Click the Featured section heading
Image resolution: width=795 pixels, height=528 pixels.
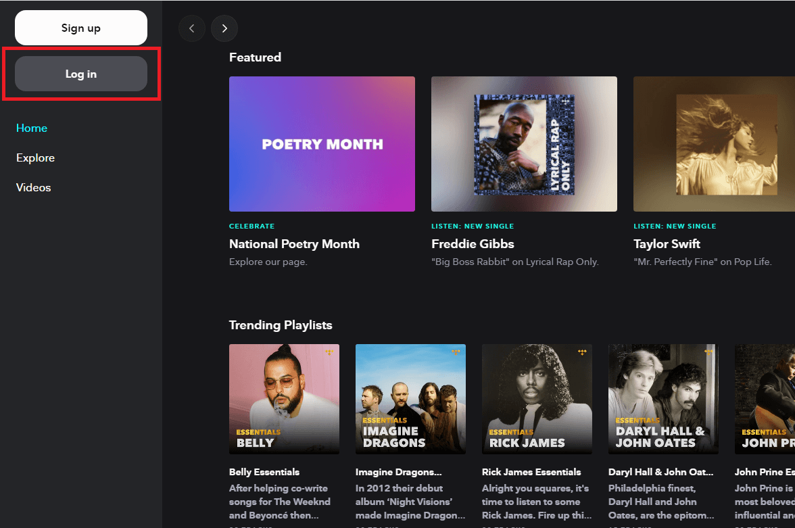(x=255, y=57)
